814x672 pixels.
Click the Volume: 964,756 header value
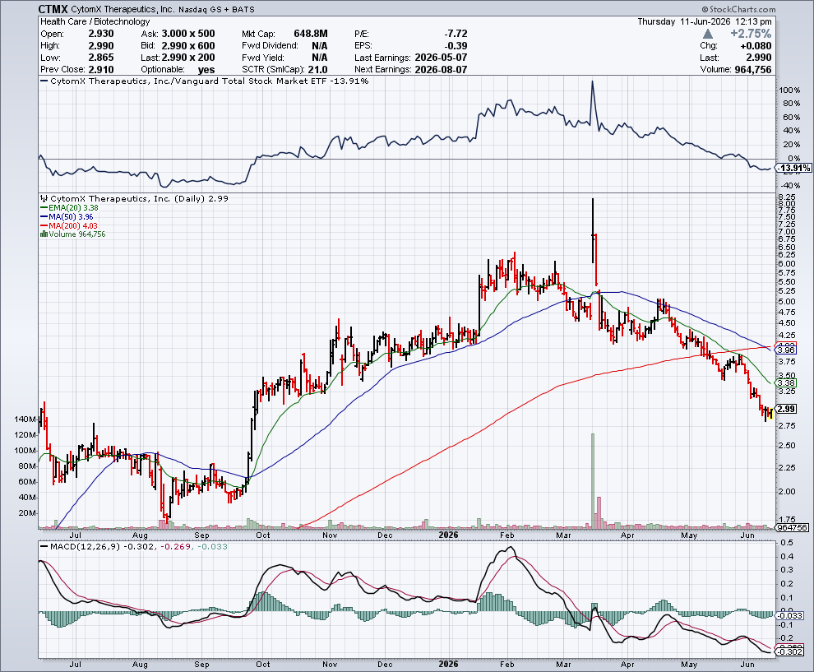[x=752, y=69]
